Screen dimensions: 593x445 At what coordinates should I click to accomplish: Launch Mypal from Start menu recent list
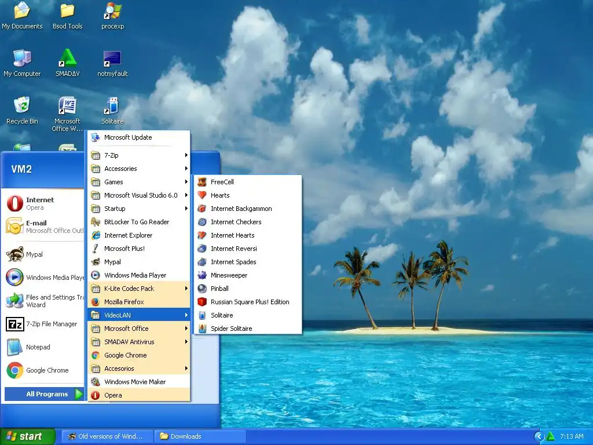tap(43, 254)
